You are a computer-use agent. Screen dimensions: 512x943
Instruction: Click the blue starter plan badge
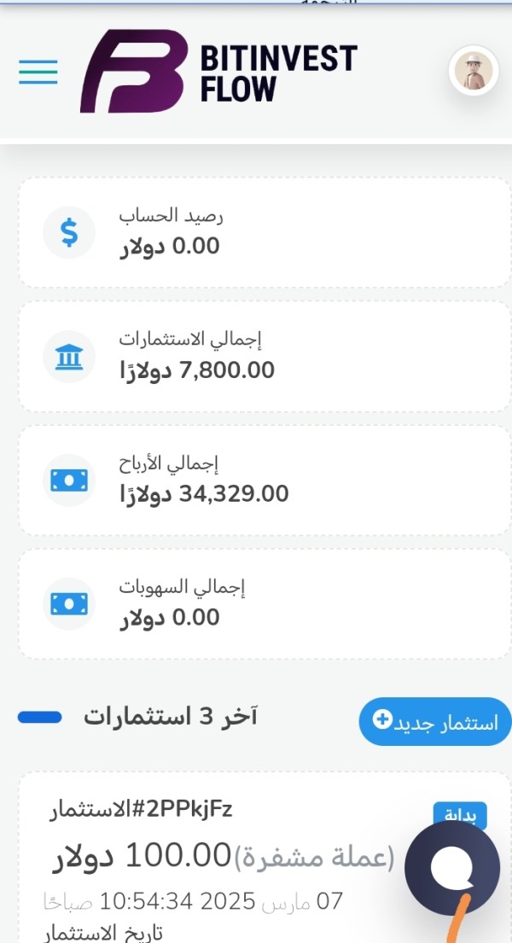(461, 816)
